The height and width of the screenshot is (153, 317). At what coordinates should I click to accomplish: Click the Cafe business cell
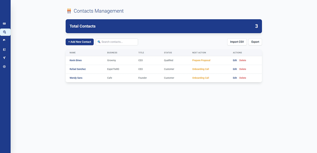[x=110, y=78]
